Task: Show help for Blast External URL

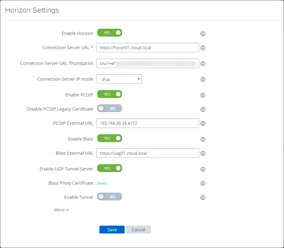Action: pyautogui.click(x=203, y=153)
